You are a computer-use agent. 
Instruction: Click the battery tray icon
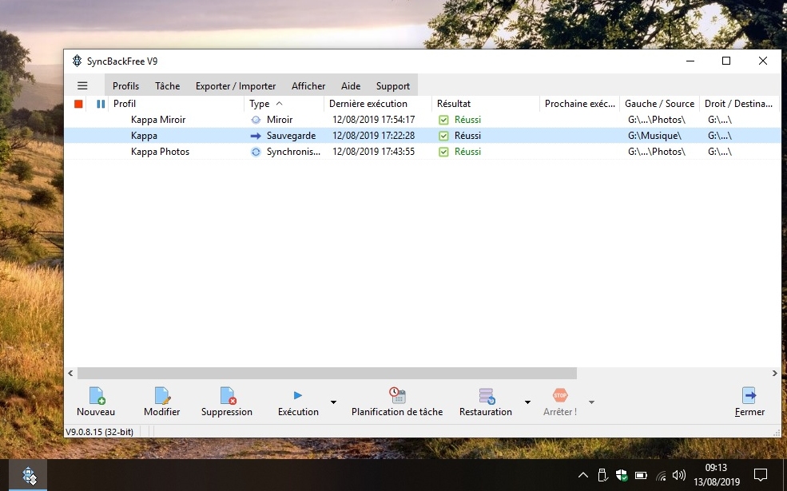(641, 475)
